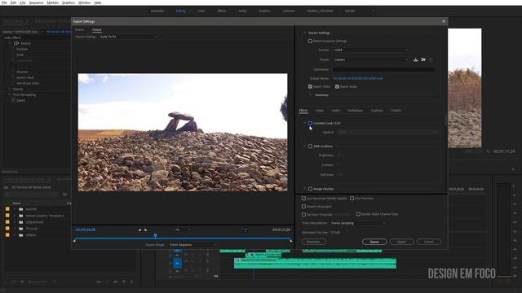The height and width of the screenshot is (293, 522).
Task: Open the Source Scaling Scale To Fit dropdown
Action: pyautogui.click(x=128, y=37)
